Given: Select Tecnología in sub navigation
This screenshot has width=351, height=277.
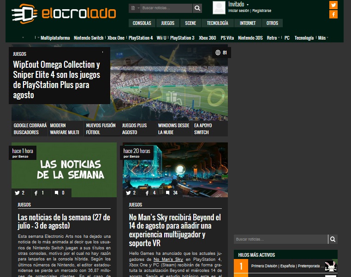Looking at the screenshot, I should pyautogui.click(x=304, y=38).
